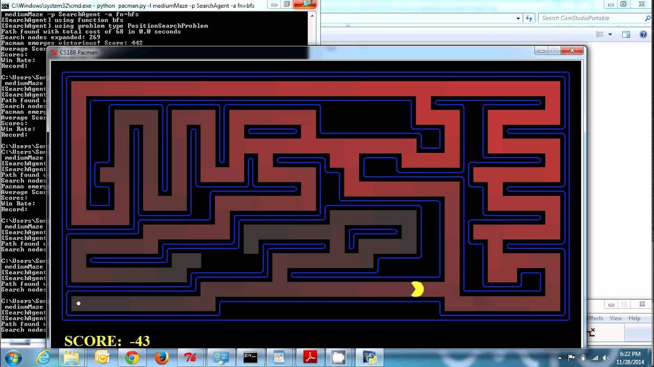Open the Explorer address bar history dropdown
The width and height of the screenshot is (654, 367).
[518, 18]
